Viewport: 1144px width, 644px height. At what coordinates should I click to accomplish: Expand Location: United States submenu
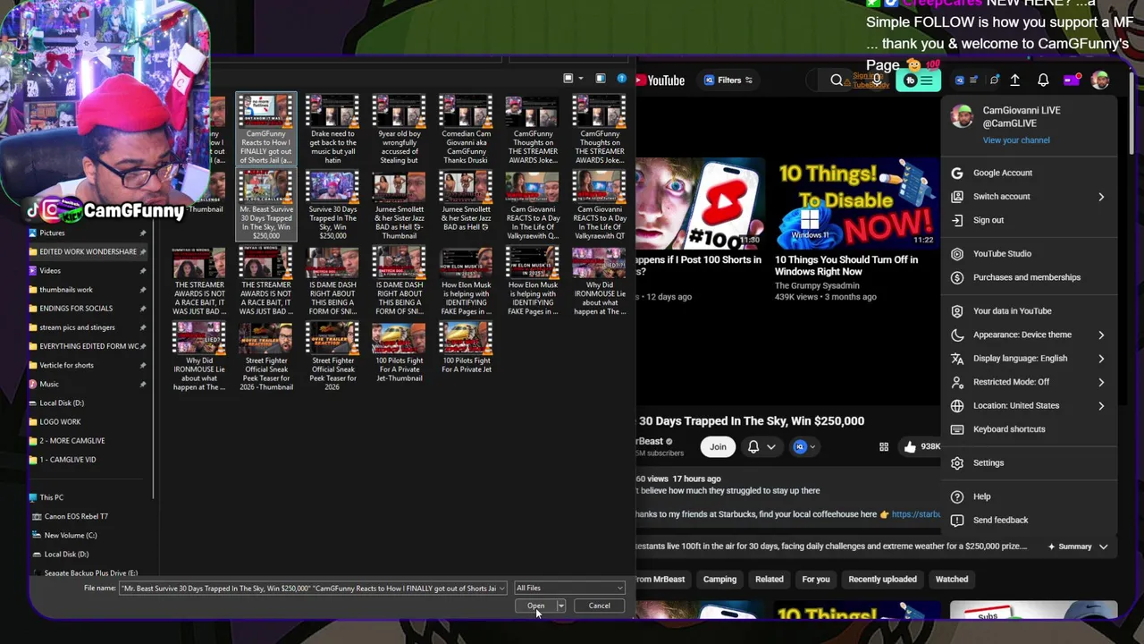tap(1101, 406)
